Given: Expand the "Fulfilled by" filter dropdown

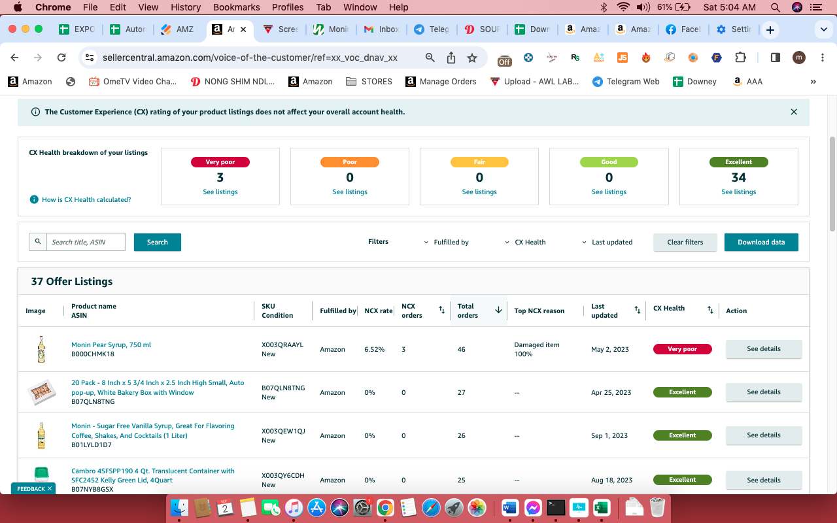Looking at the screenshot, I should pyautogui.click(x=447, y=242).
